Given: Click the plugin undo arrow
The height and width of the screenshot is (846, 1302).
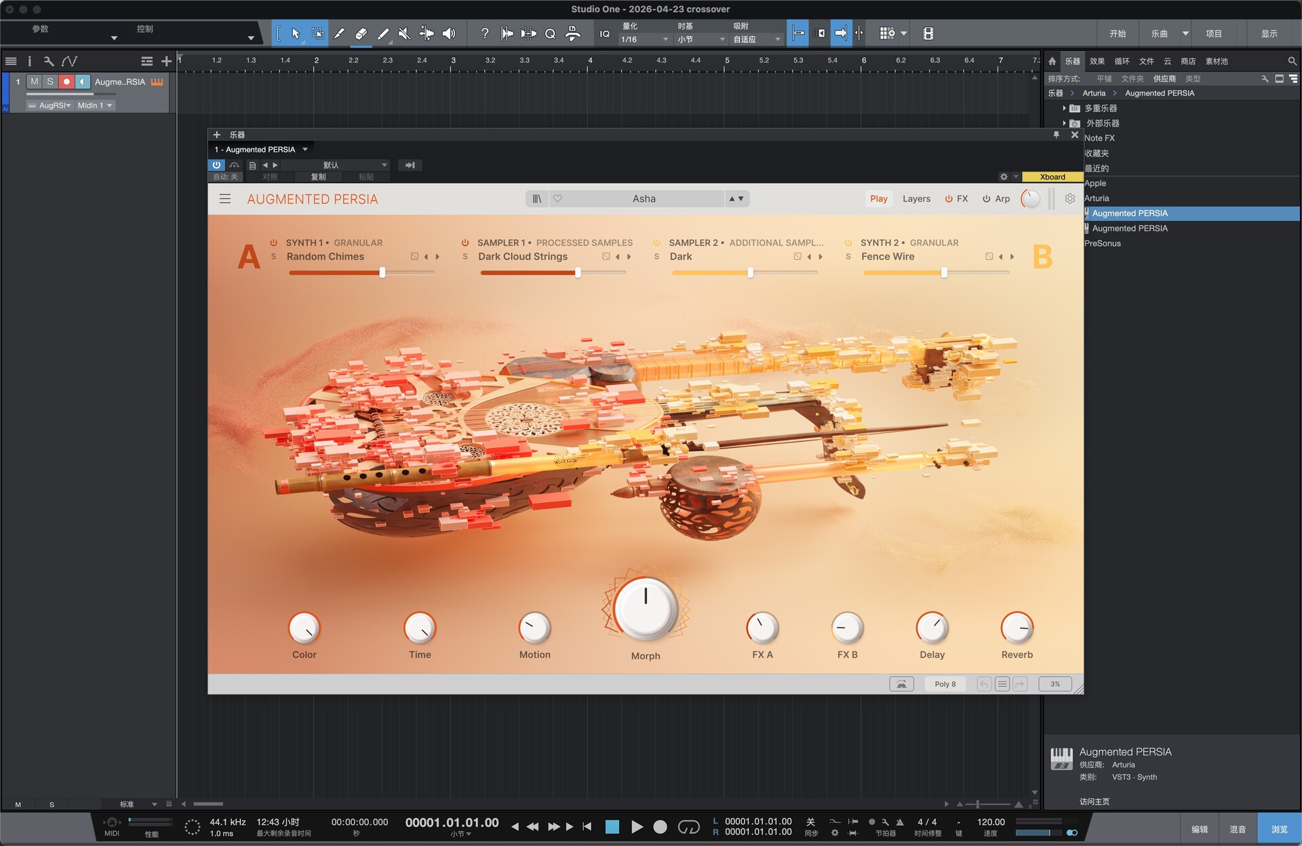Looking at the screenshot, I should coord(984,684).
